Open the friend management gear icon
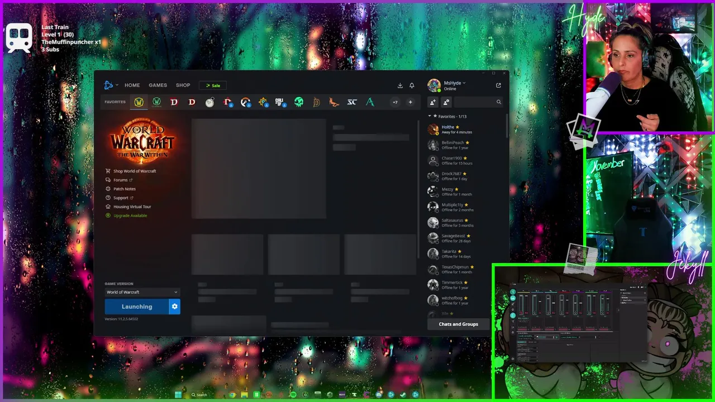Viewport: 715px width, 402px height. pyautogui.click(x=446, y=102)
